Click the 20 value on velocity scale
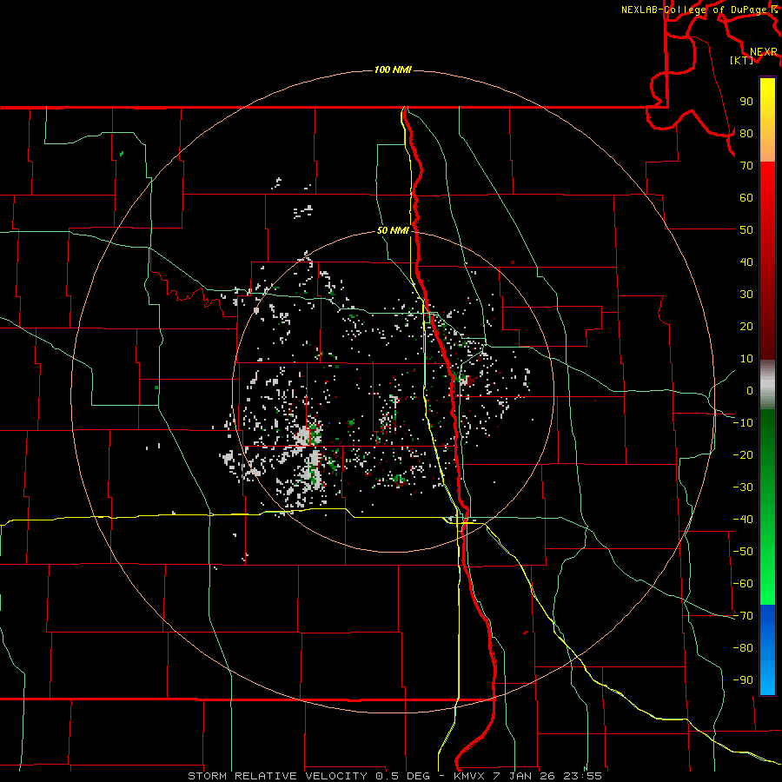Image resolution: width=782 pixels, height=782 pixels. click(x=746, y=326)
